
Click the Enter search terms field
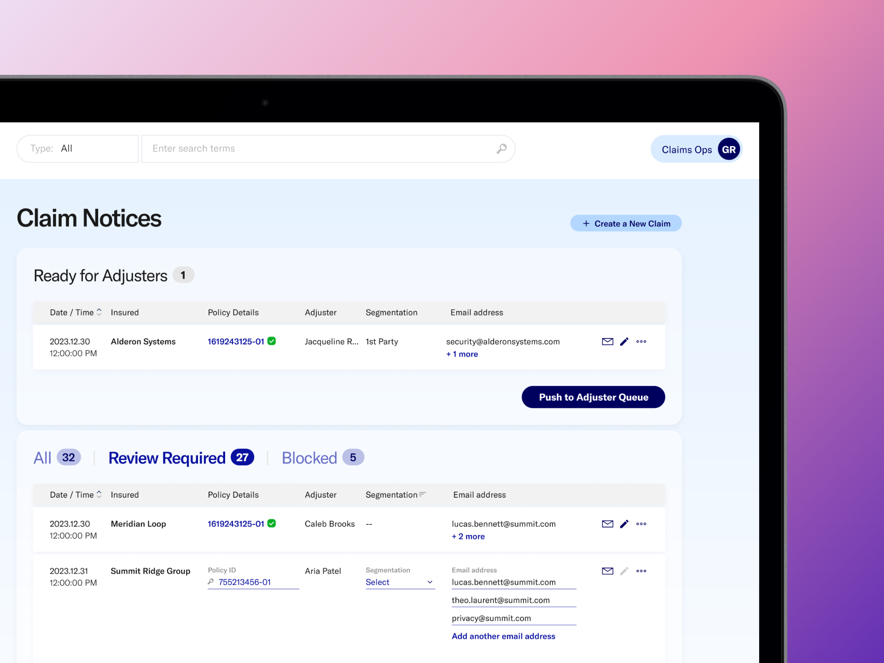[318, 149]
